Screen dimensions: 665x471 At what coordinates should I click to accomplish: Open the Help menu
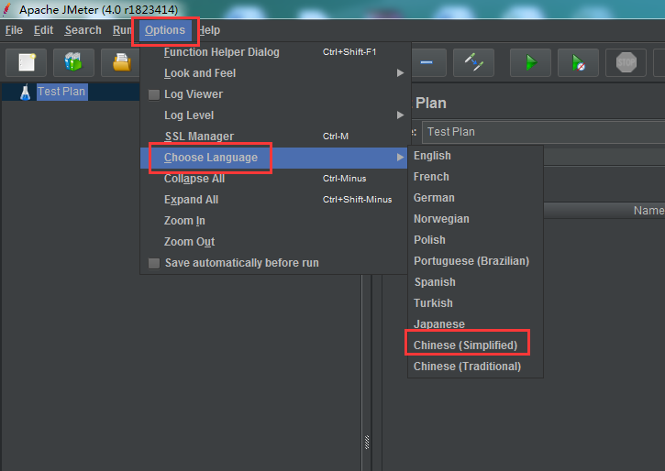[209, 30]
